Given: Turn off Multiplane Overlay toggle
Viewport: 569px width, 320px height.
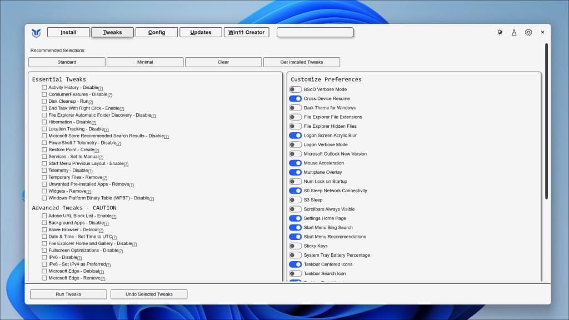Looking at the screenshot, I should pyautogui.click(x=296, y=172).
